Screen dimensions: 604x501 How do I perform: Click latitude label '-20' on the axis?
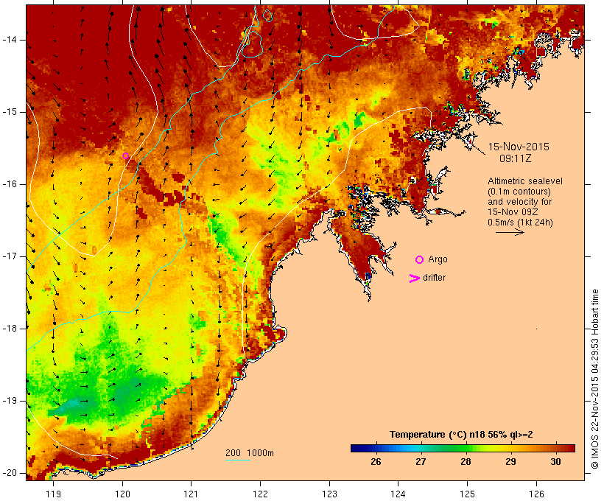click(x=10, y=473)
